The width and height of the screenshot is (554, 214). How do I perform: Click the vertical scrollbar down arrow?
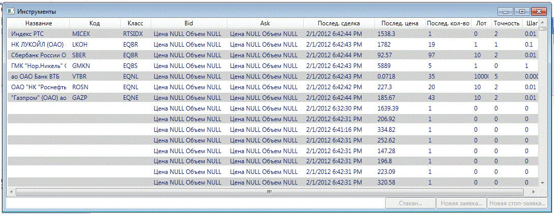click(x=542, y=183)
